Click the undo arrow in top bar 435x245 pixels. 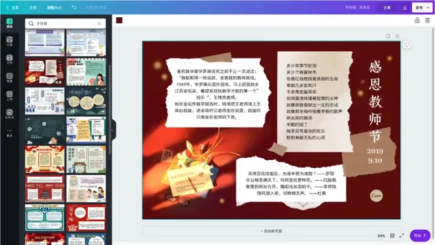74,7
